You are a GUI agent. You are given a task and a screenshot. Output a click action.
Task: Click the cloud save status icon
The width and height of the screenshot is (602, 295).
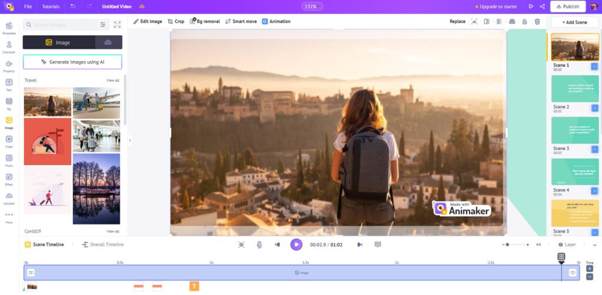pos(142,6)
